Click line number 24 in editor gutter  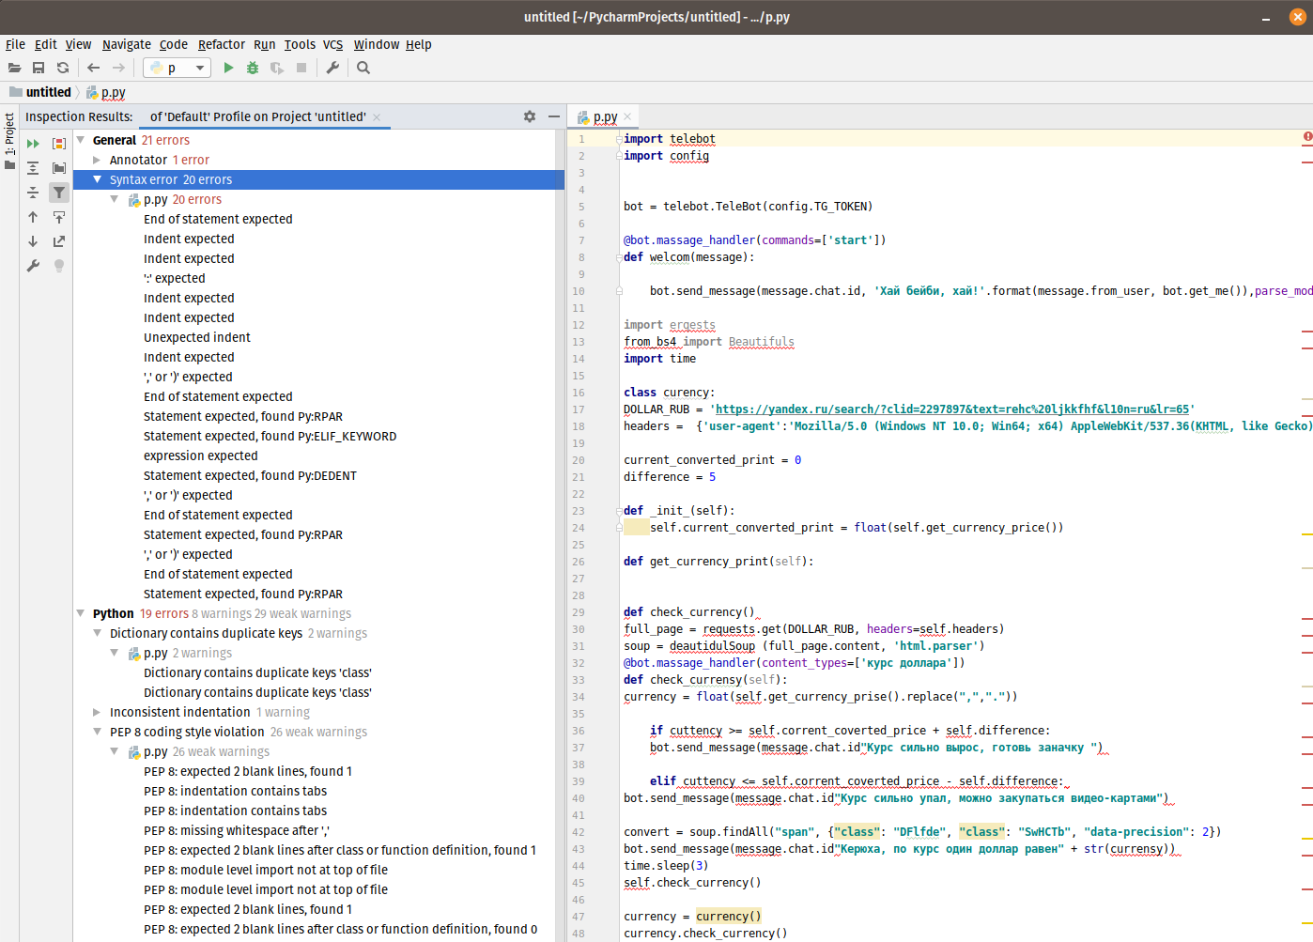click(x=579, y=528)
